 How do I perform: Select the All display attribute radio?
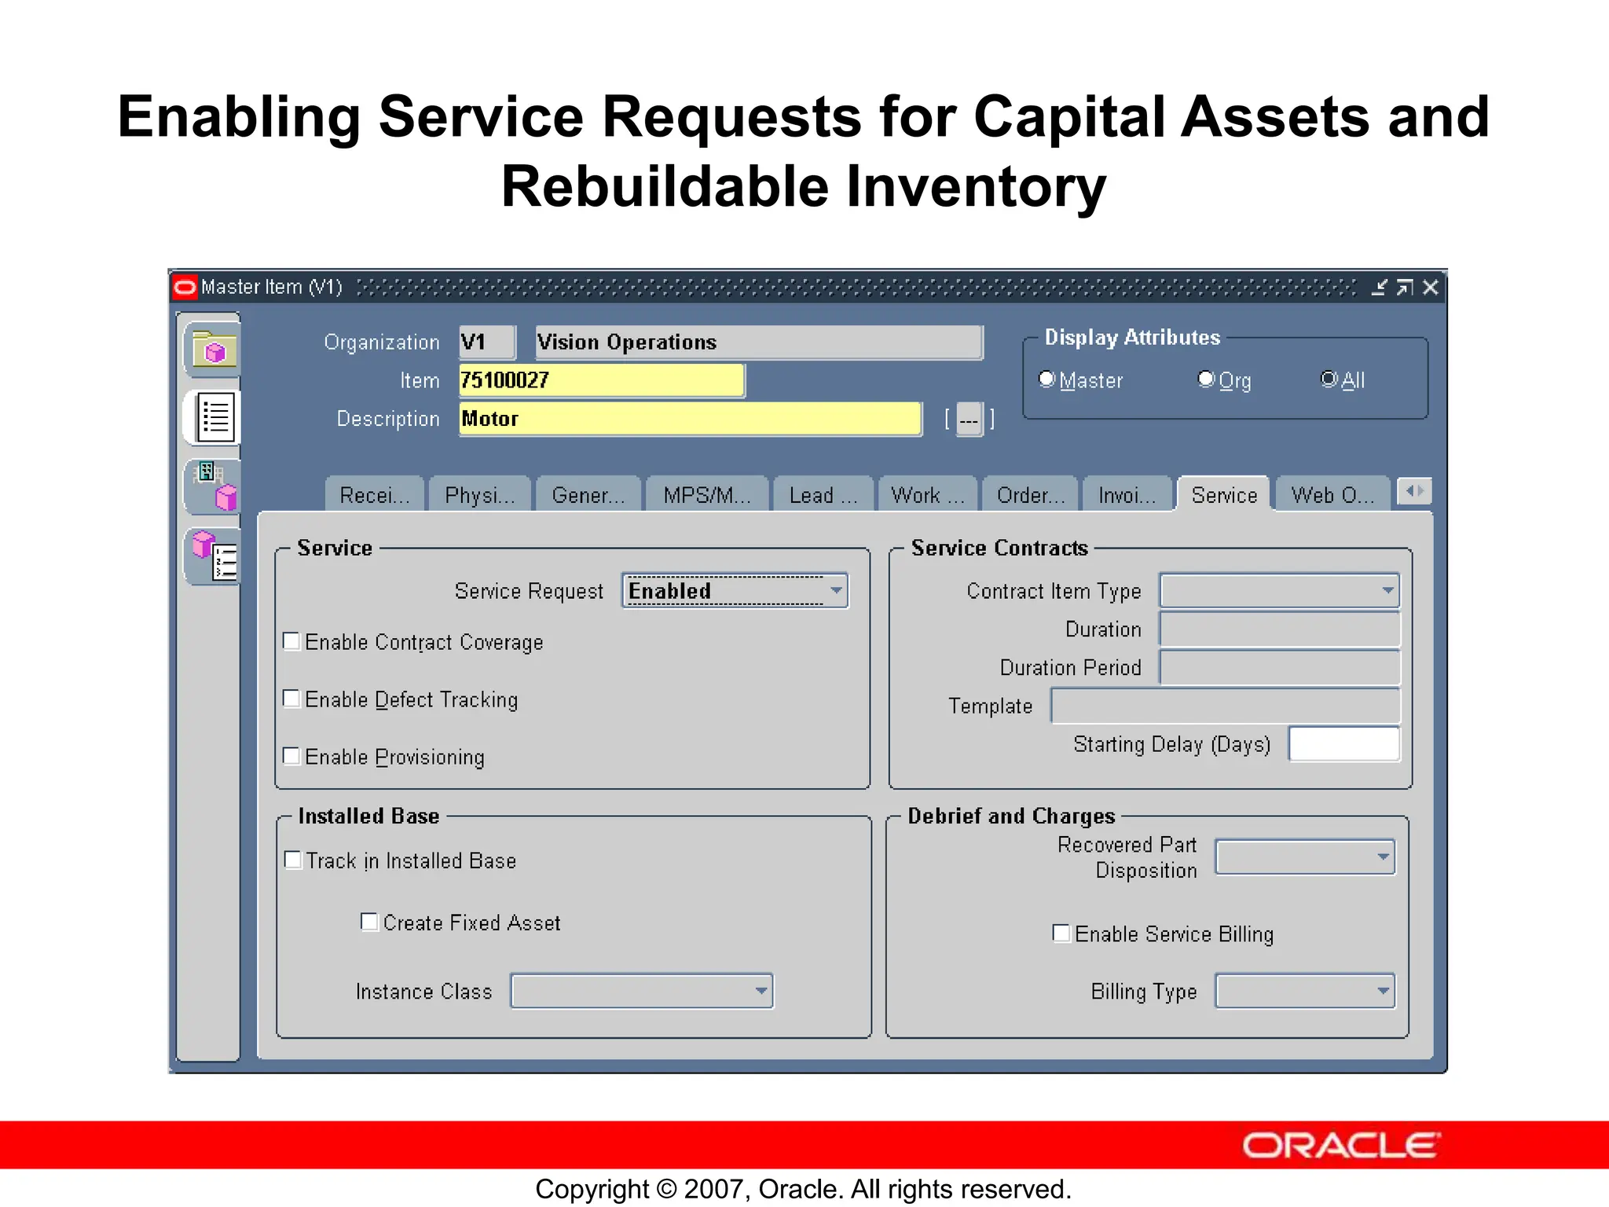click(x=1329, y=379)
